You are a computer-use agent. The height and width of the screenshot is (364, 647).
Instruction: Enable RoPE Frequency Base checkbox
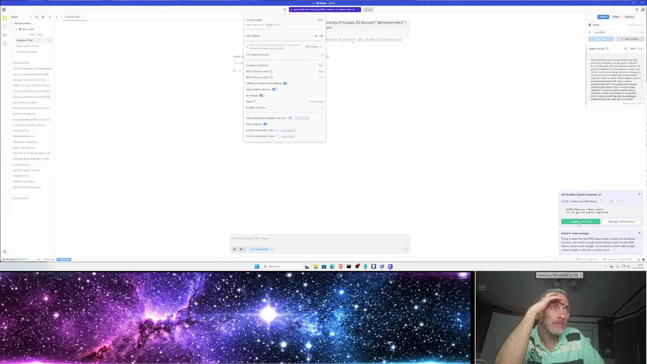click(271, 71)
